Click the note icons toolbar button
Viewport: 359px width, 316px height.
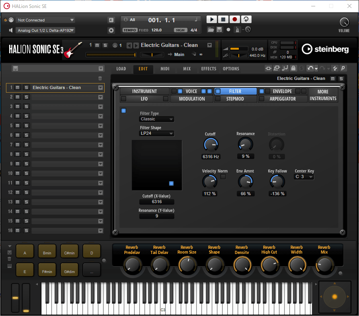coord(285,68)
